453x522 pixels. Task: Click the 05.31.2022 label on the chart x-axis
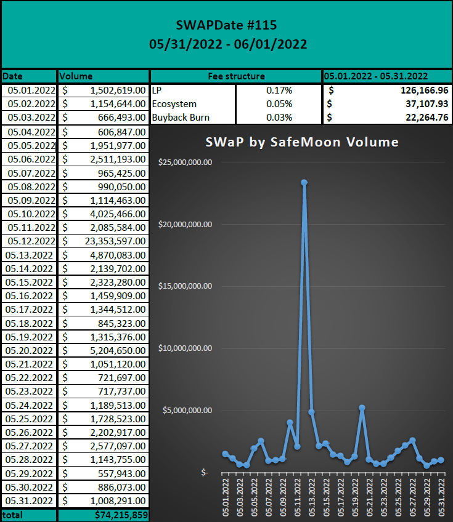(x=441, y=497)
